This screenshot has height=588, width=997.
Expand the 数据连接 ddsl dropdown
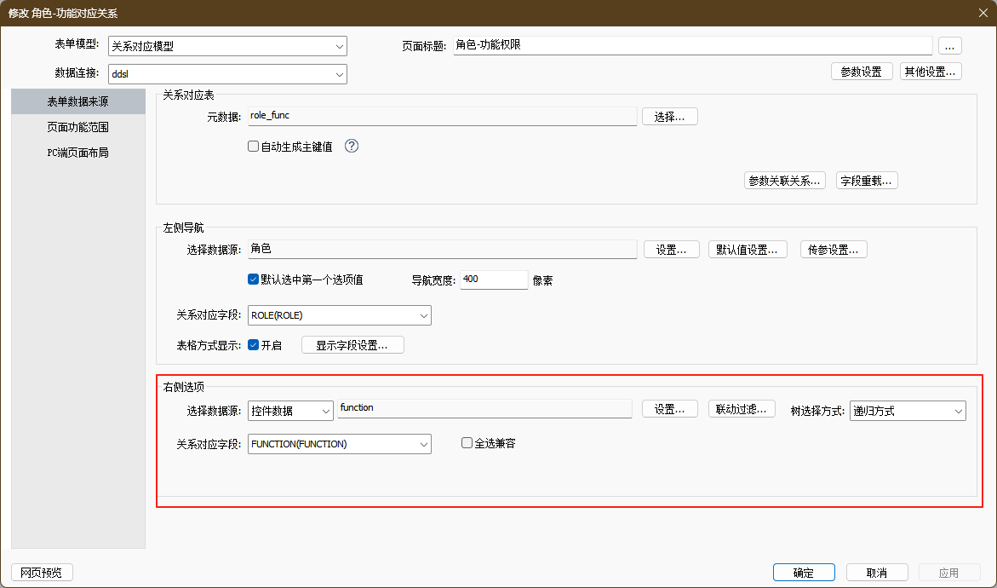coord(227,74)
